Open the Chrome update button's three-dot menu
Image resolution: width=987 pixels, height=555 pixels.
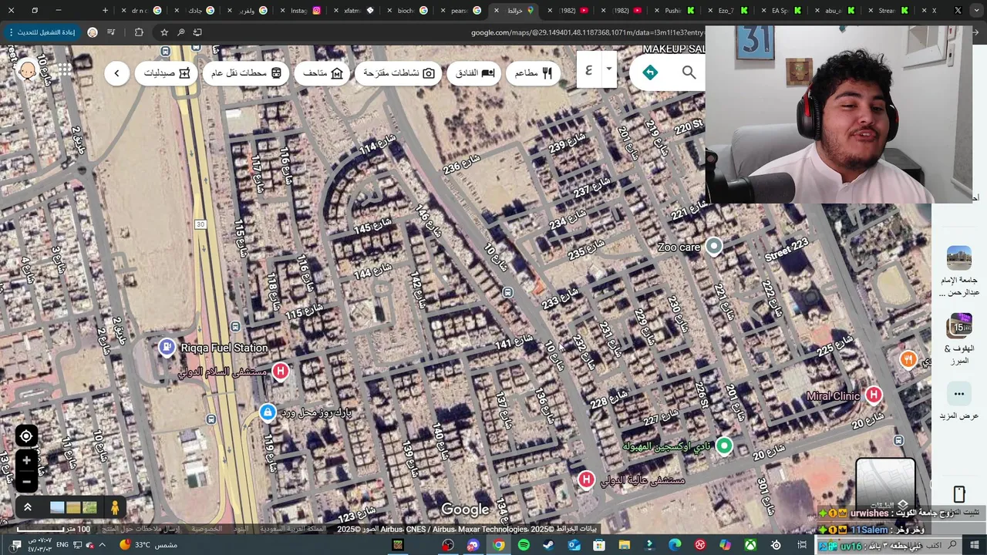click(11, 32)
